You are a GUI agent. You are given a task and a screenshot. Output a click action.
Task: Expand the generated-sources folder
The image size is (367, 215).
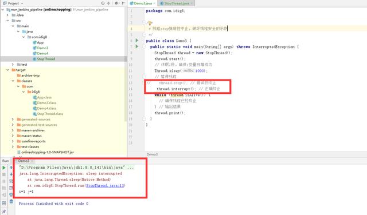pyautogui.click(x=13, y=120)
